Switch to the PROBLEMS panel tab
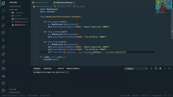The image size is (173, 97). click(47, 68)
